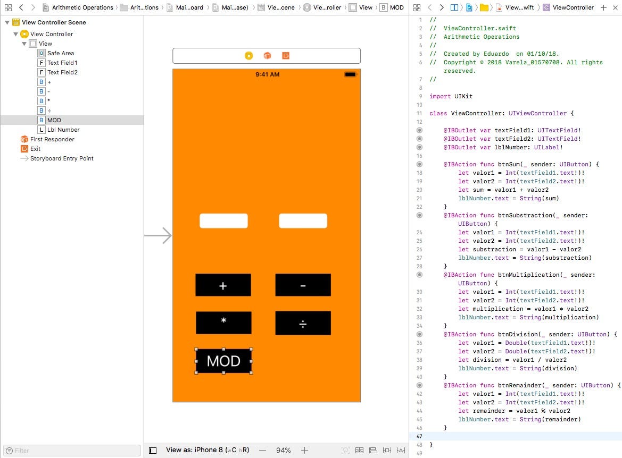Screen dimensions: 622x458
Task: Collapse the View Controller Scene tree
Action: [x=6, y=22]
